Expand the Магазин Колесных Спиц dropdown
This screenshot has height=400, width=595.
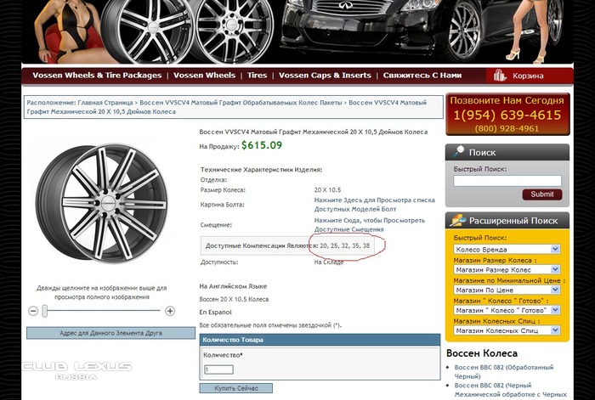tap(507, 330)
